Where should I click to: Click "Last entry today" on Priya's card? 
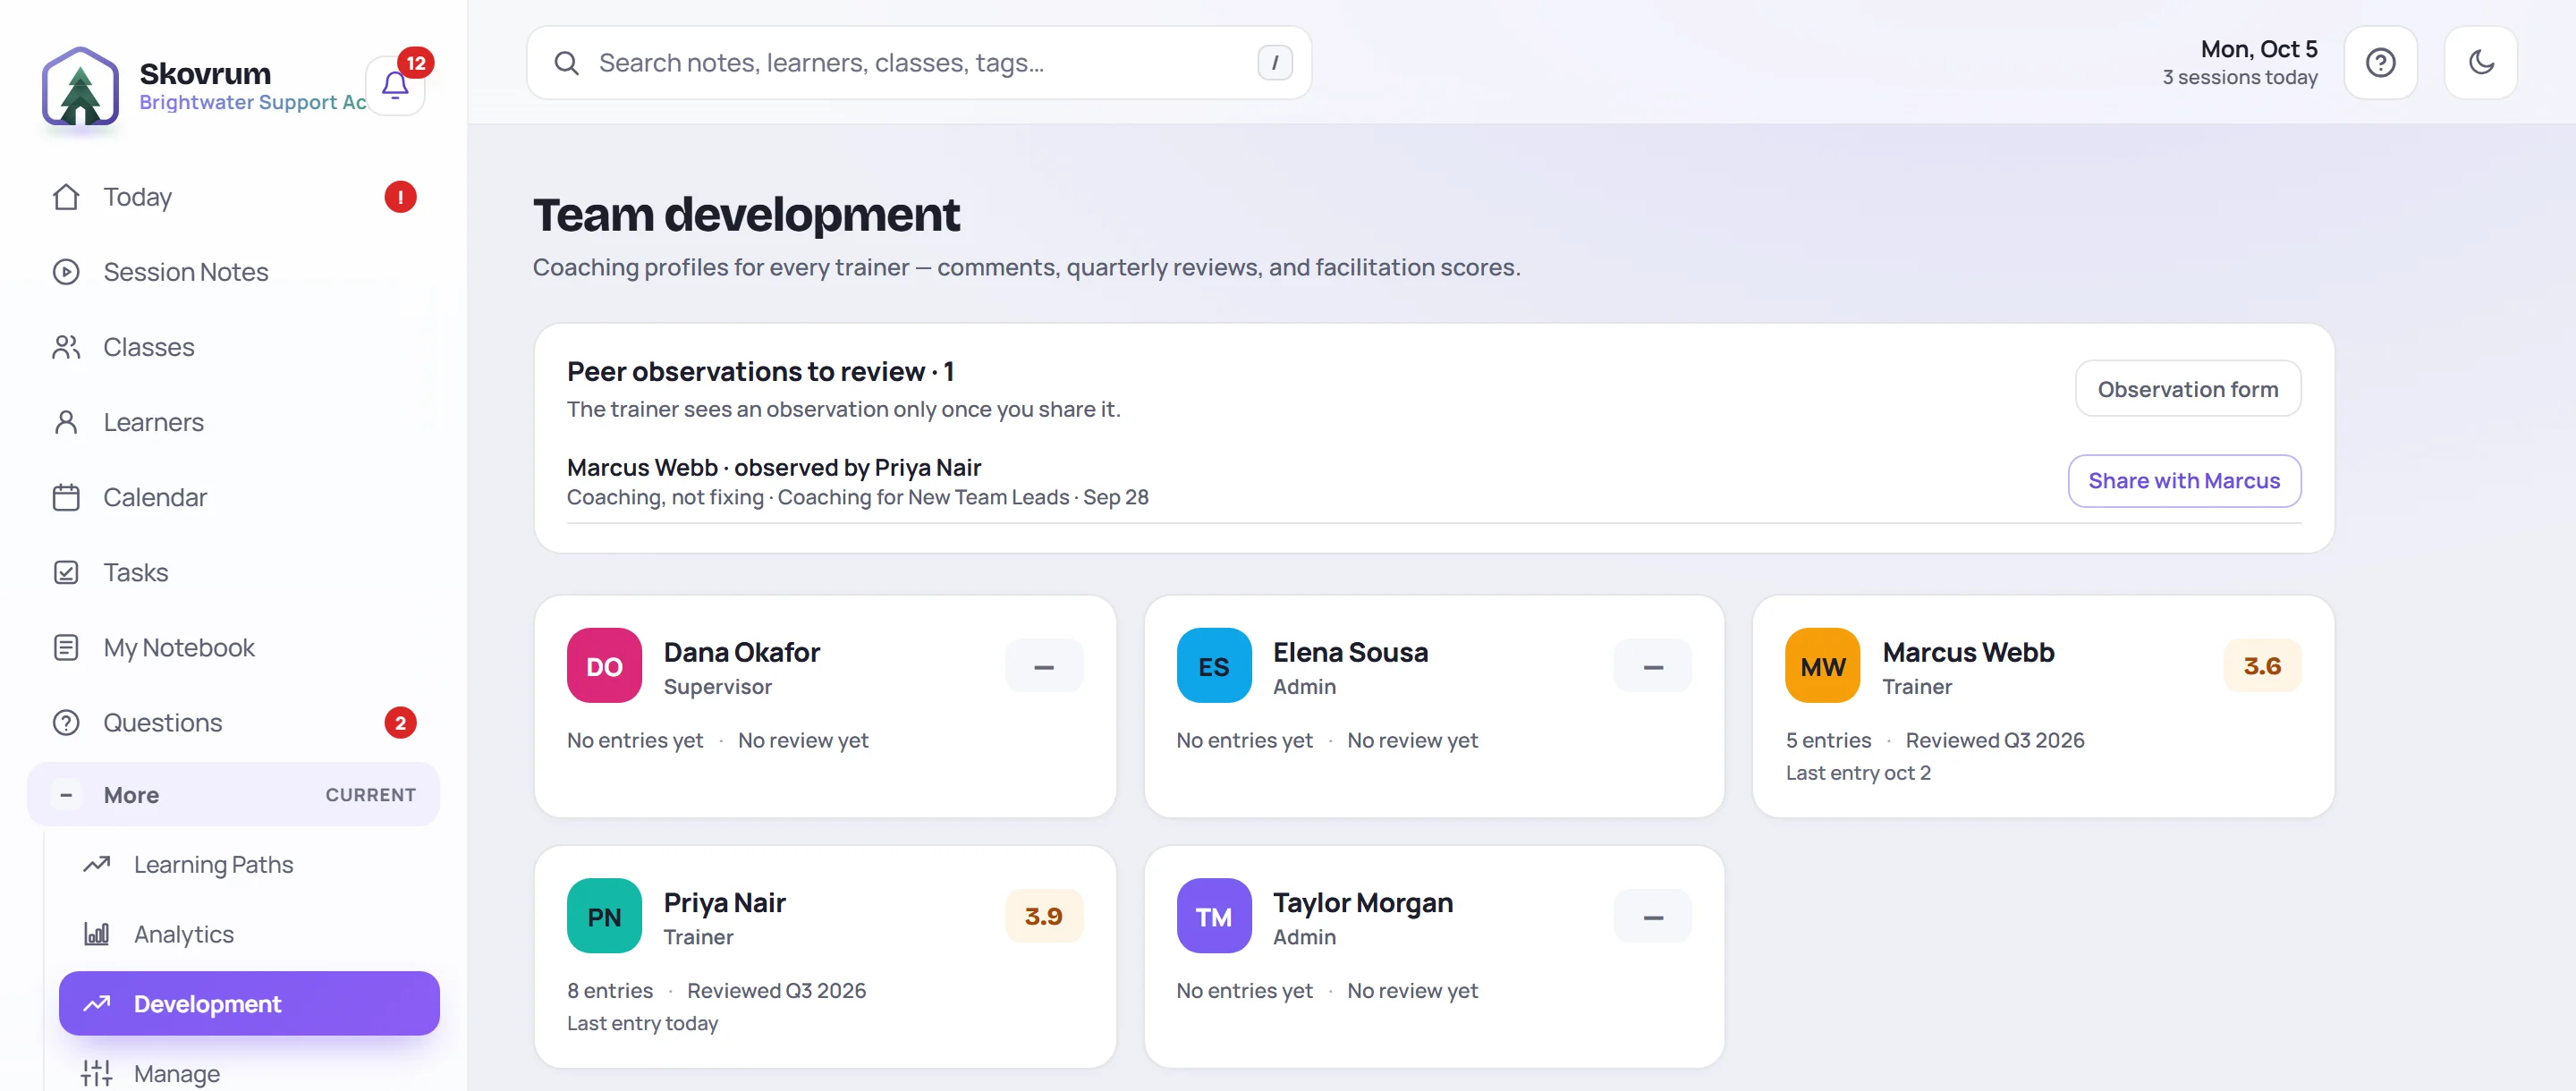pos(642,1023)
